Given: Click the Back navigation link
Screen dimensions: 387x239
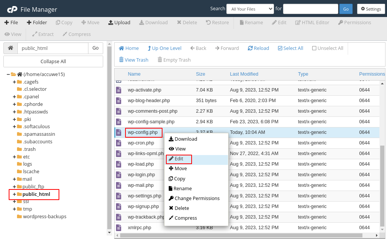Looking at the screenshot, I should coord(198,48).
